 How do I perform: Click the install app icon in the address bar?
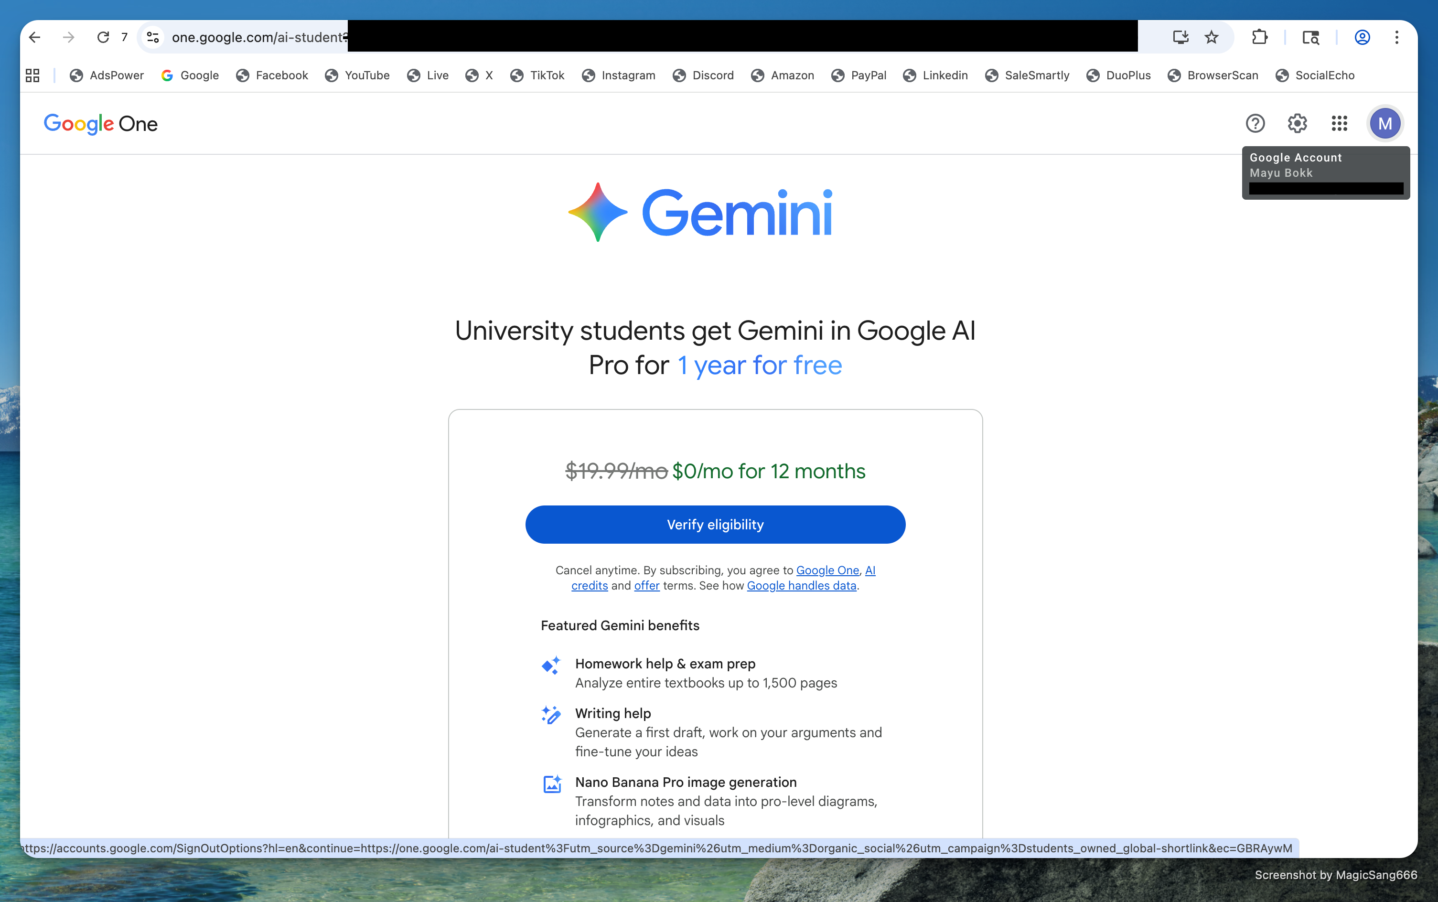[1180, 37]
